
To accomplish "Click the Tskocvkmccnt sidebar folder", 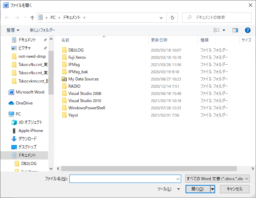I will tap(30, 81).
